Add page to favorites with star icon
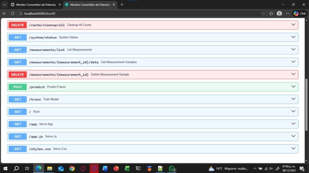The image size is (309, 173). pyautogui.click(x=263, y=14)
